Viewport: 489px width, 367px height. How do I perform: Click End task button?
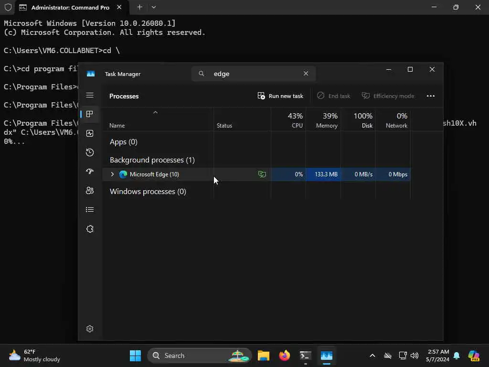tap(333, 96)
